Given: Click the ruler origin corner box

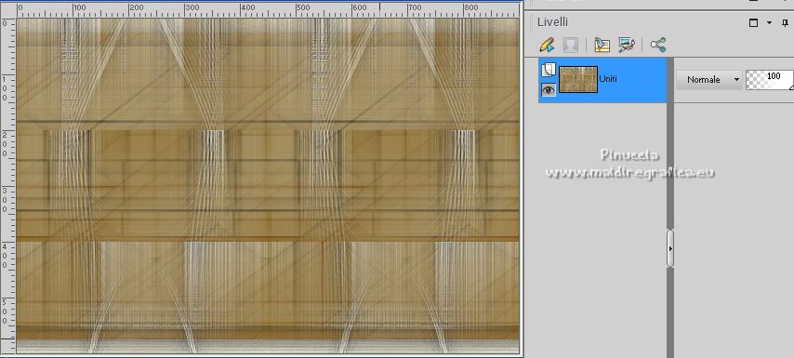Looking at the screenshot, I should pos(8,9).
